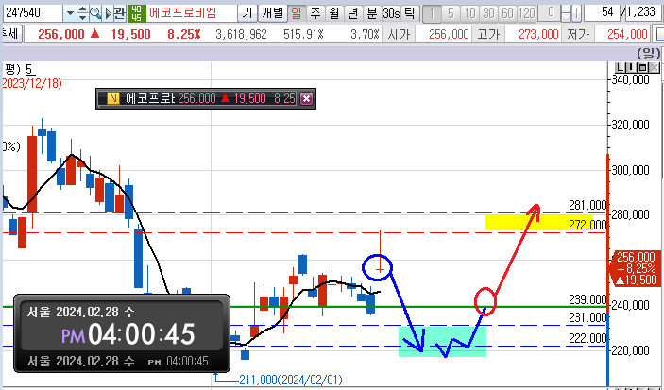Select the 1 interval button
Viewport: 664px width, 390px height.
(432, 14)
